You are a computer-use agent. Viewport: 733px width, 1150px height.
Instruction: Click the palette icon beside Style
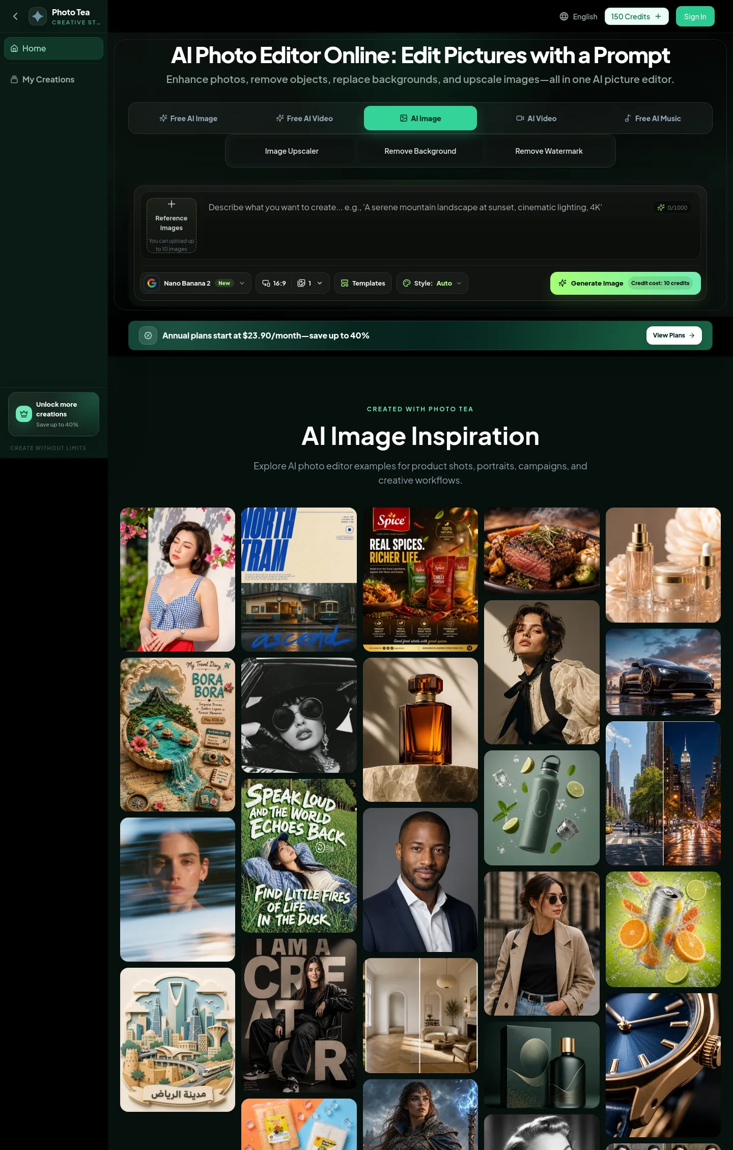[x=407, y=283]
